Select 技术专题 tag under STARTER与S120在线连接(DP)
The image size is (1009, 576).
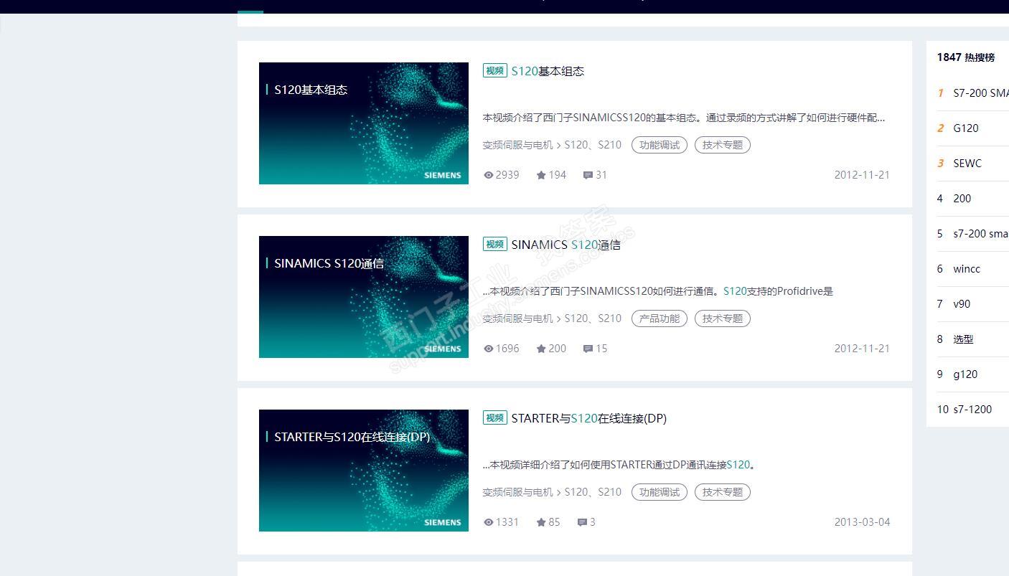coord(723,492)
